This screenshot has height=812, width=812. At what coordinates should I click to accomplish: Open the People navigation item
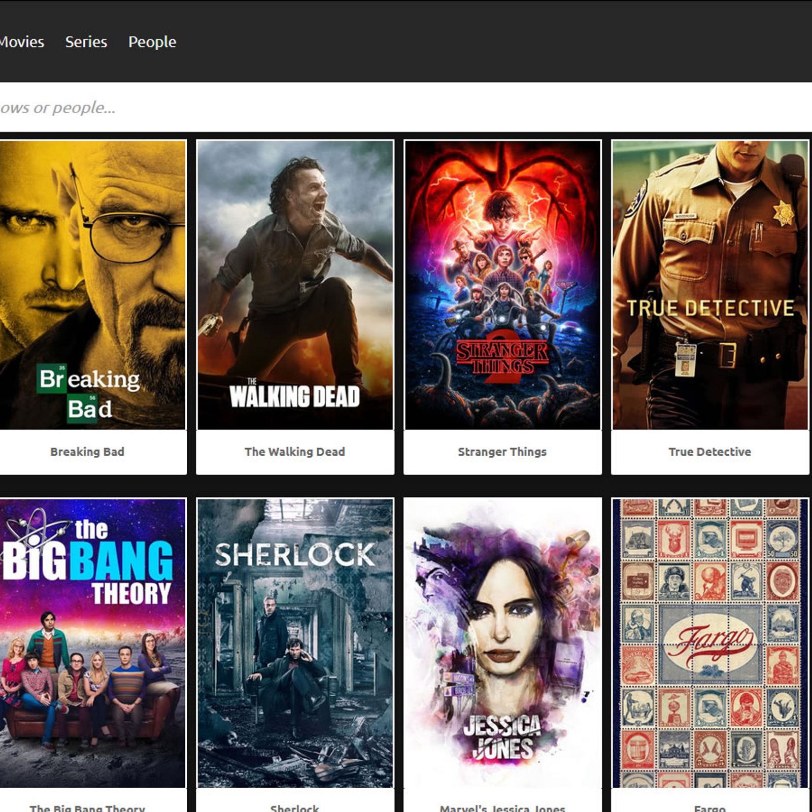click(152, 42)
